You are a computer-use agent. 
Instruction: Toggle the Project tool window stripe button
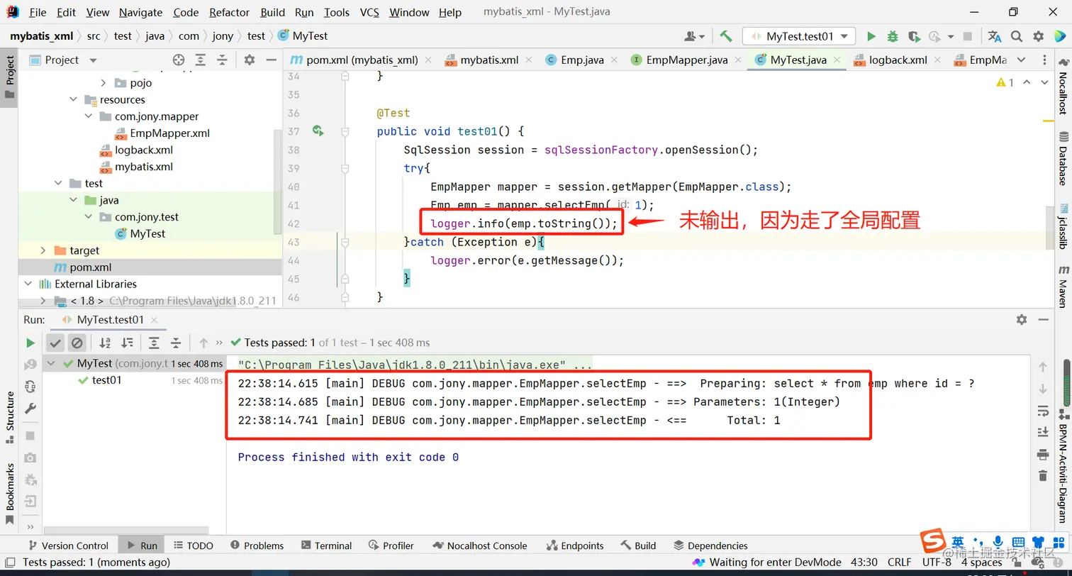tap(9, 78)
